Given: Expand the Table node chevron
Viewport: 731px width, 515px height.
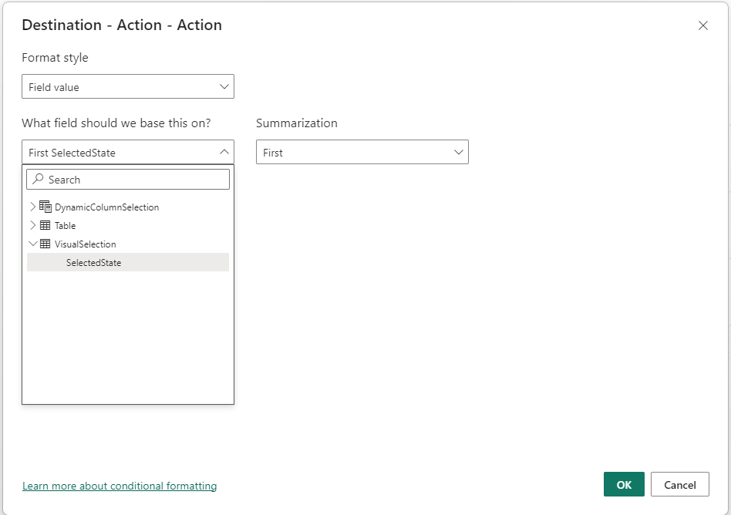Looking at the screenshot, I should coord(32,225).
